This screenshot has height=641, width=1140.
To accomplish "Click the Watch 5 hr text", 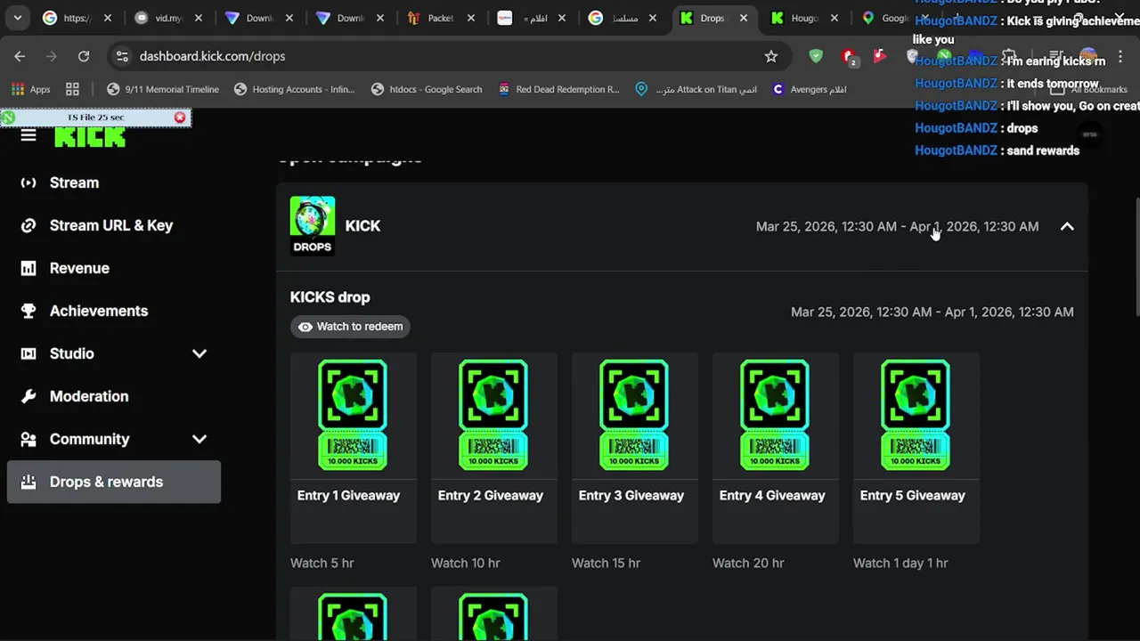I will [322, 563].
